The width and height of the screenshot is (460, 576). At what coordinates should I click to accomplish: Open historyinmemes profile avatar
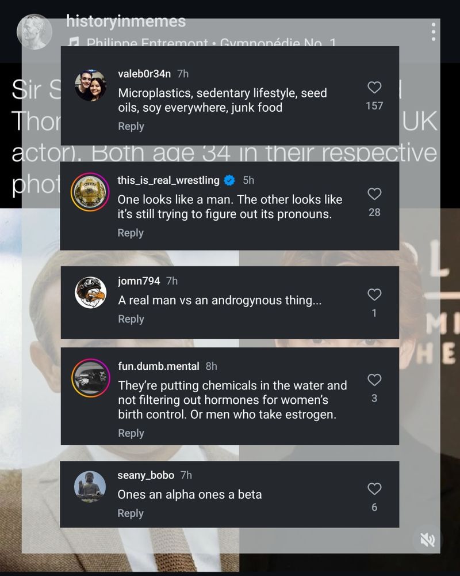click(x=34, y=32)
